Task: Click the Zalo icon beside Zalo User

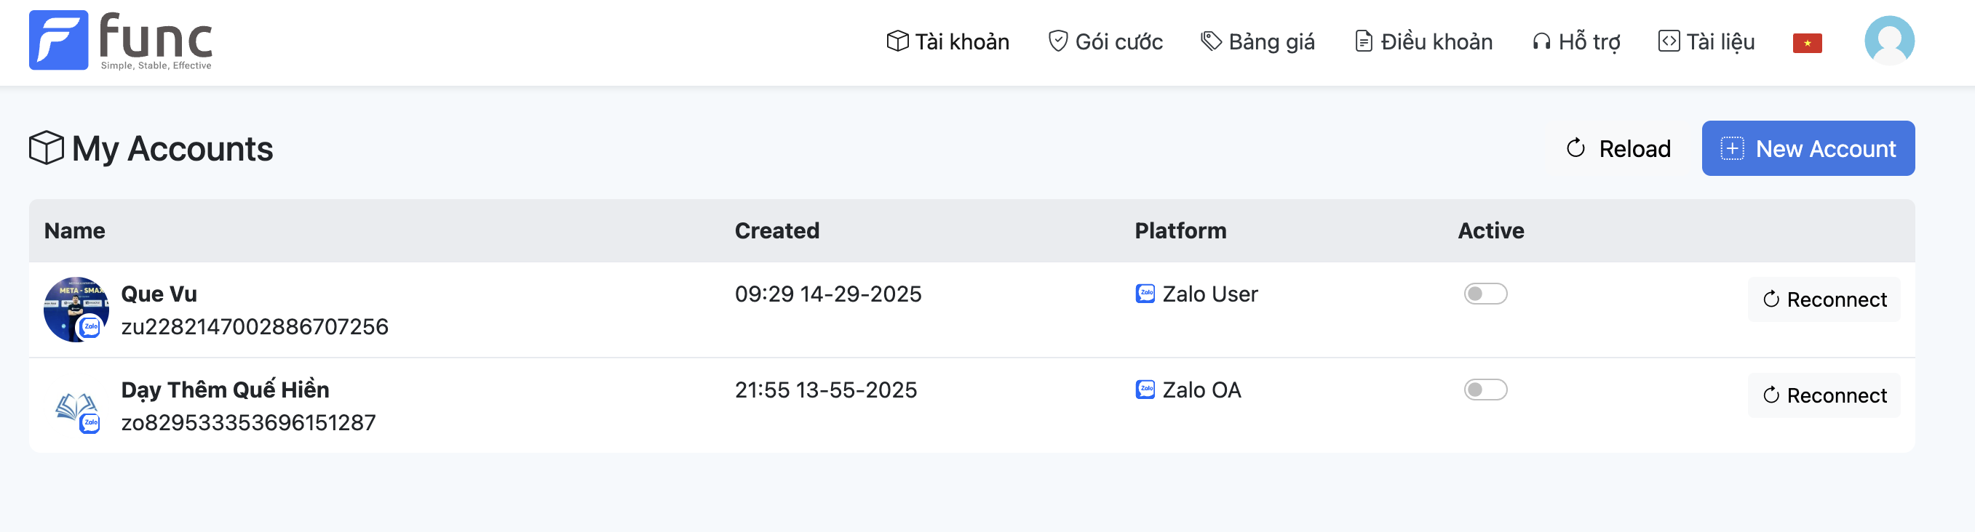Action: click(x=1145, y=294)
